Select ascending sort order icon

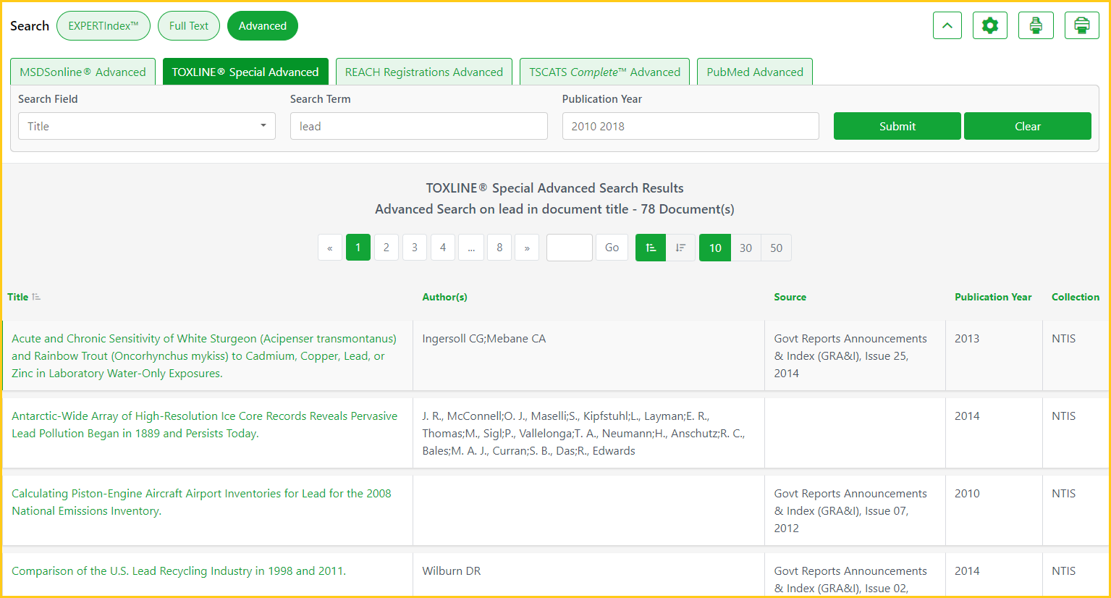coord(650,248)
